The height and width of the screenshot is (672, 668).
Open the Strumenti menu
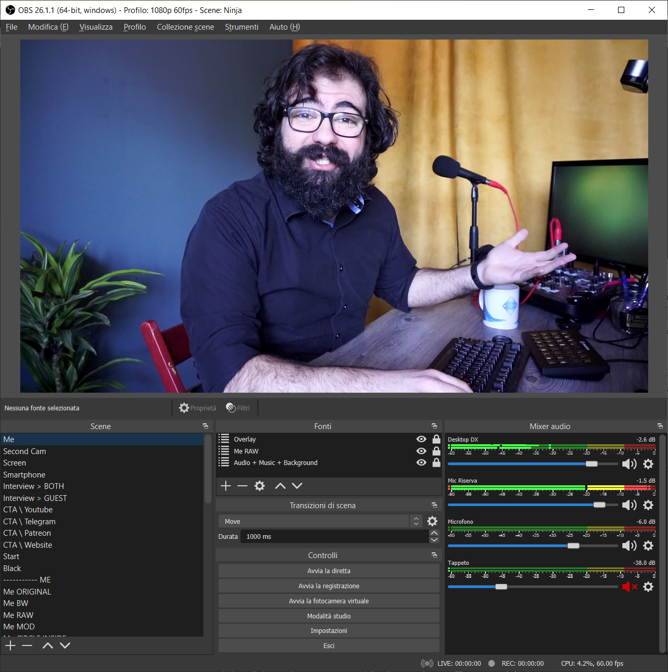(241, 27)
